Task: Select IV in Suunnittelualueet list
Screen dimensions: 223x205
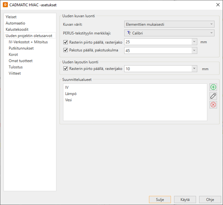Action: tap(67, 87)
